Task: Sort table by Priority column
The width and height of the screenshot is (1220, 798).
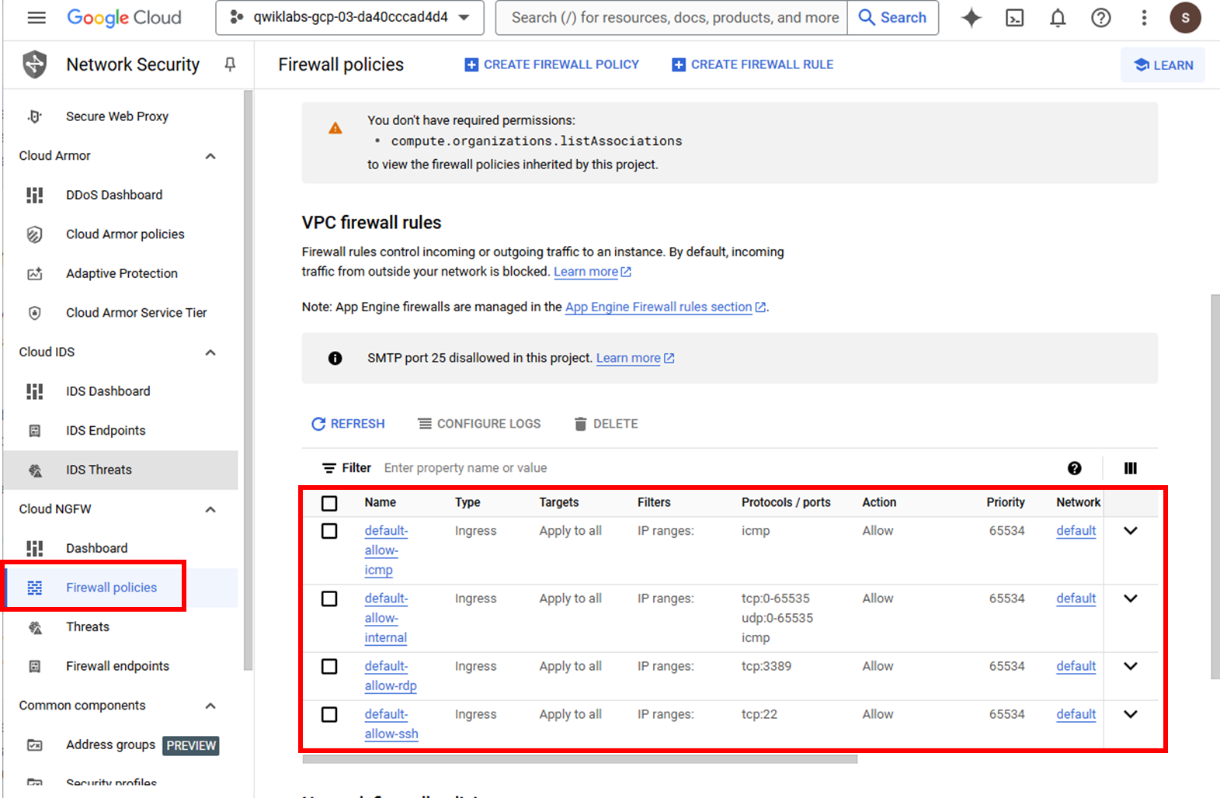Action: click(1006, 502)
